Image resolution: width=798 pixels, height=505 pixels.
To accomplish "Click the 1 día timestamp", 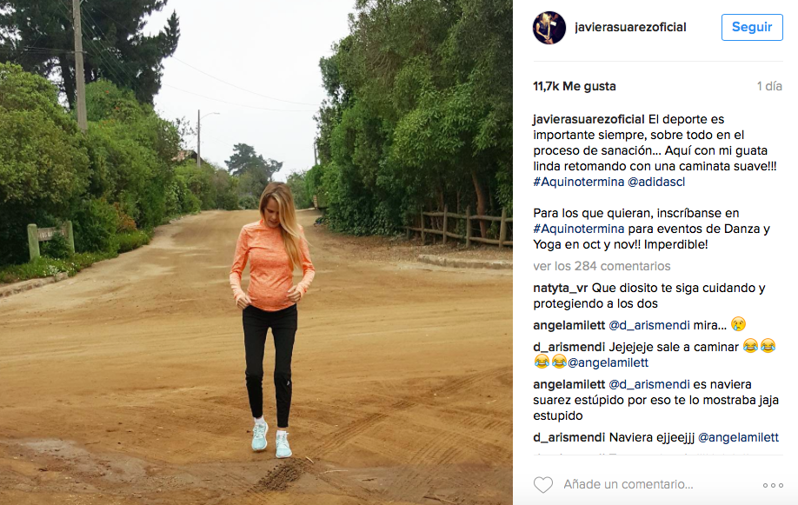I will click(769, 87).
